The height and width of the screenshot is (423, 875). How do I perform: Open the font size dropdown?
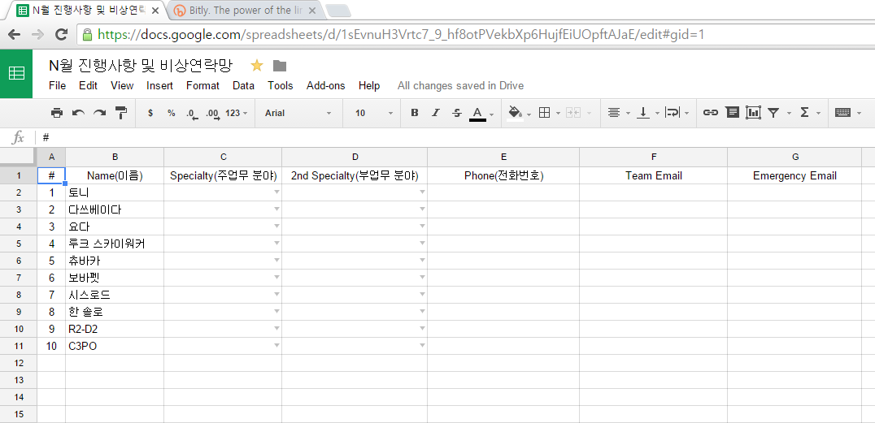pos(371,113)
